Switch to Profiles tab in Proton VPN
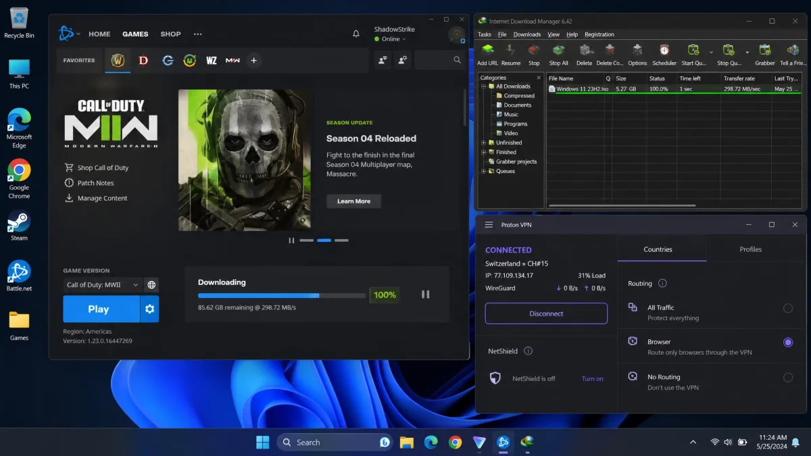811x456 pixels. [x=751, y=249]
